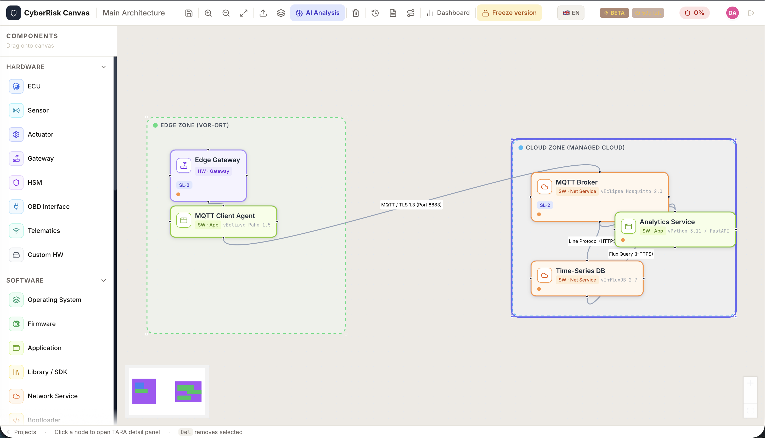Screen dimensions: 765x438
Task: Click the EDGE ZONE (VOR-ORT) label
Action: 195,125
